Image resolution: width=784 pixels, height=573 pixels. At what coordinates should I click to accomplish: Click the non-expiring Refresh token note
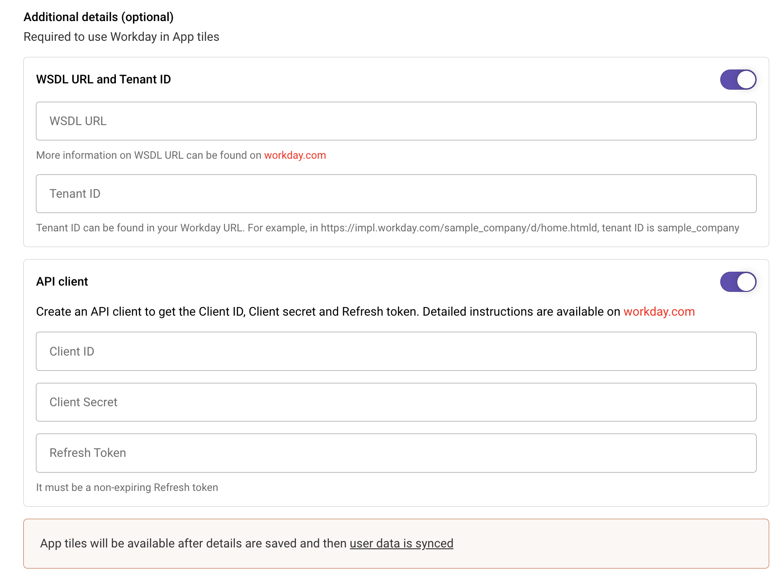tap(127, 487)
